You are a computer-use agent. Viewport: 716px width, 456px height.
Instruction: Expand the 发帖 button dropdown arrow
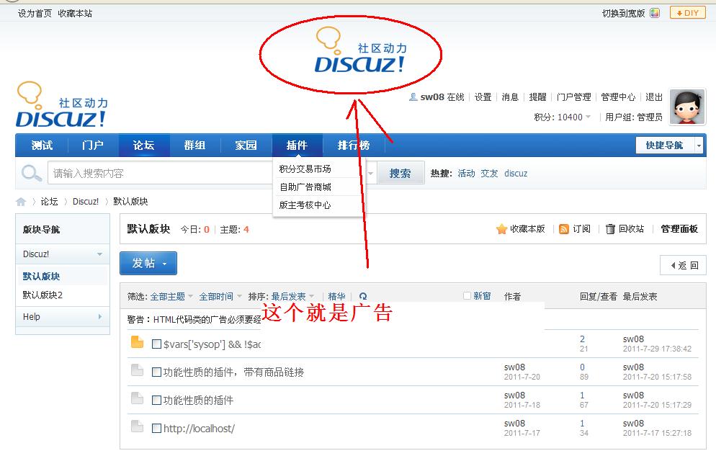point(163,263)
